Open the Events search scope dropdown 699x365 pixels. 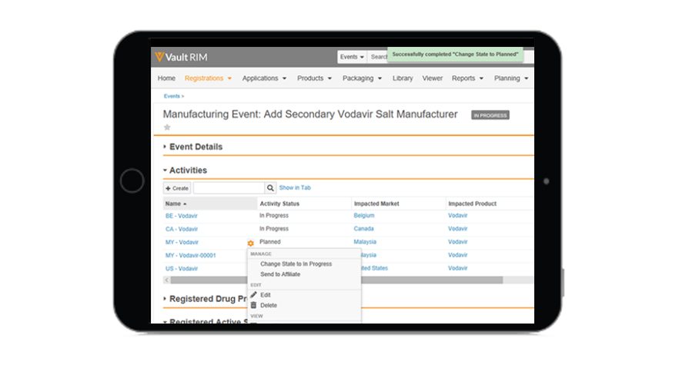tap(353, 57)
